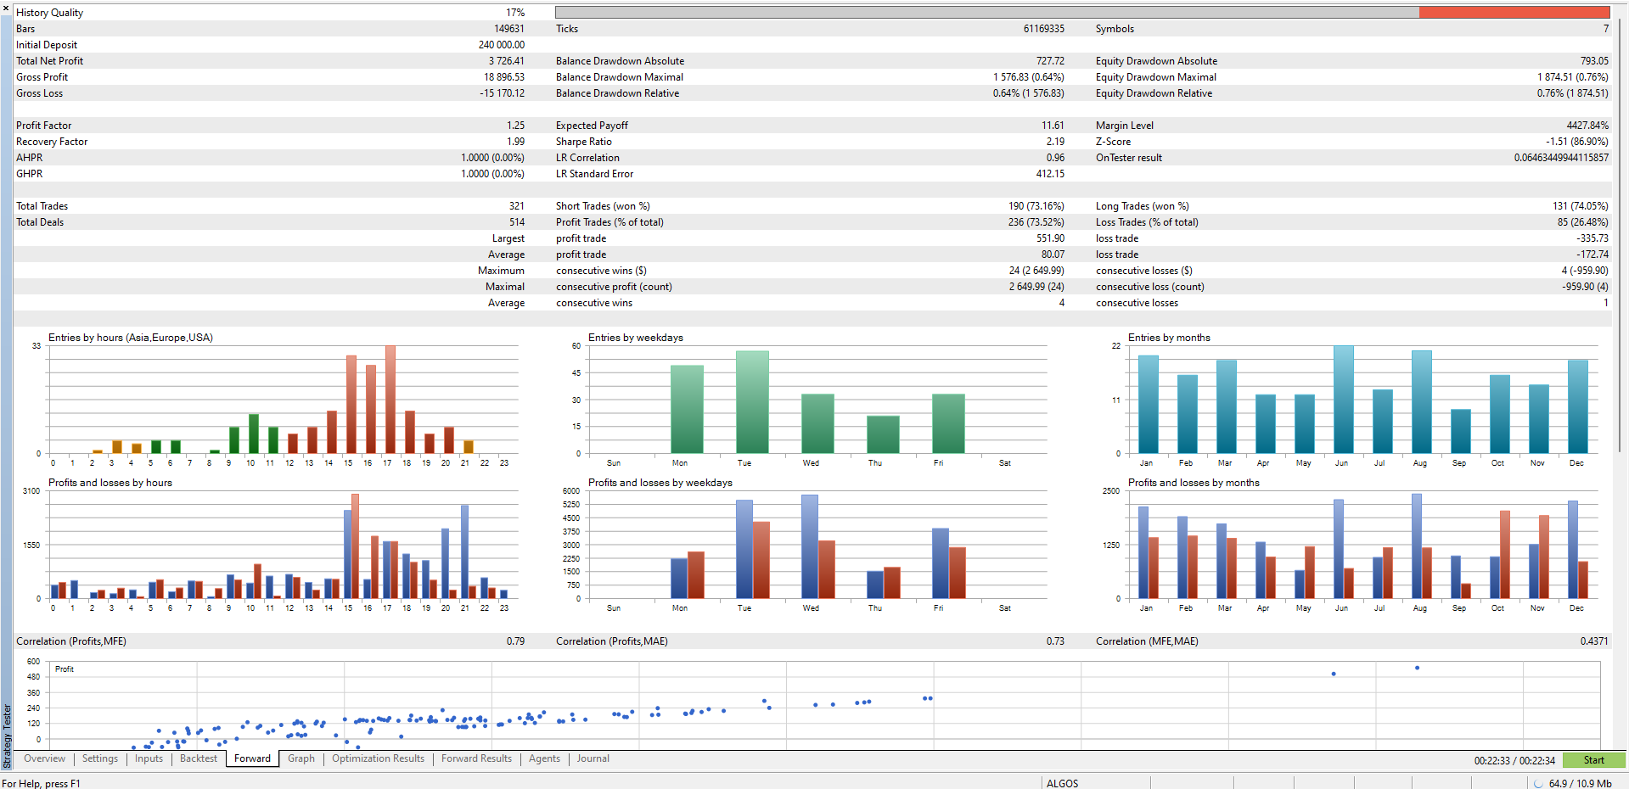
Task: Click the Ticks value 61169335
Action: pos(1043,29)
